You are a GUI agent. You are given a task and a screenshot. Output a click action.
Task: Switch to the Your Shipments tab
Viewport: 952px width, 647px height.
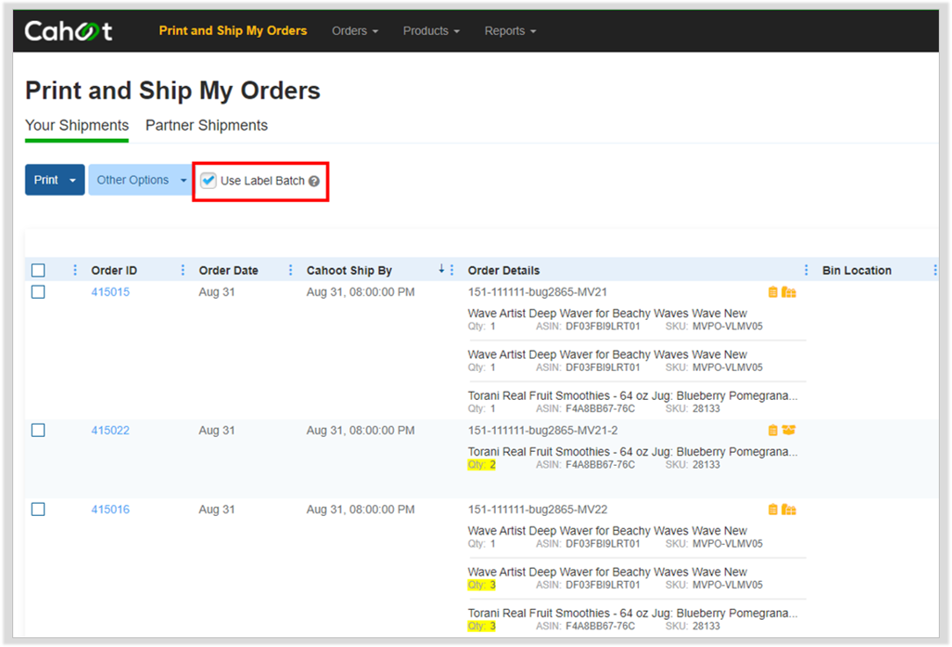click(x=76, y=126)
